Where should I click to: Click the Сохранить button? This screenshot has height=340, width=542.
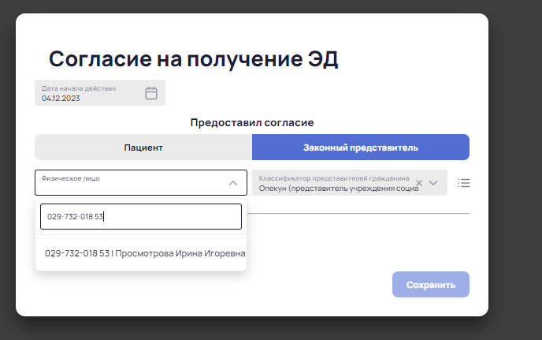431,284
